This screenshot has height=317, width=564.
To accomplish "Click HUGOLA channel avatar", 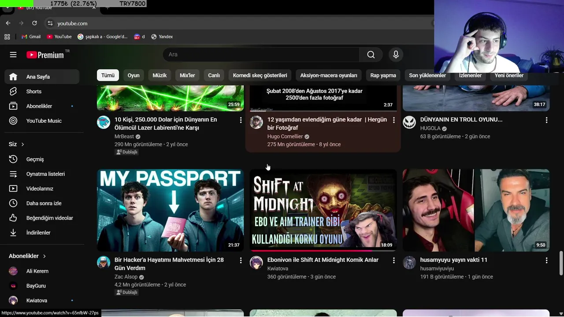I will pyautogui.click(x=409, y=122).
